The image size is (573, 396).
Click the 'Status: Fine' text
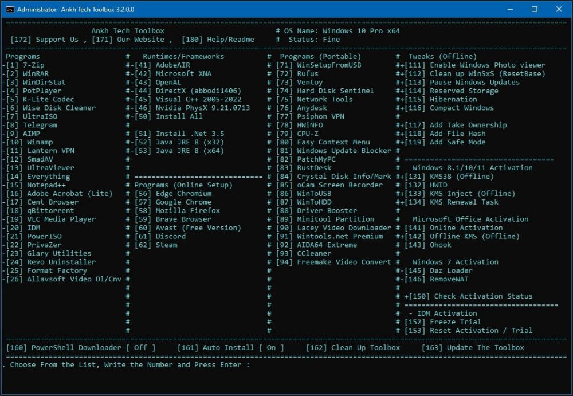coord(314,40)
